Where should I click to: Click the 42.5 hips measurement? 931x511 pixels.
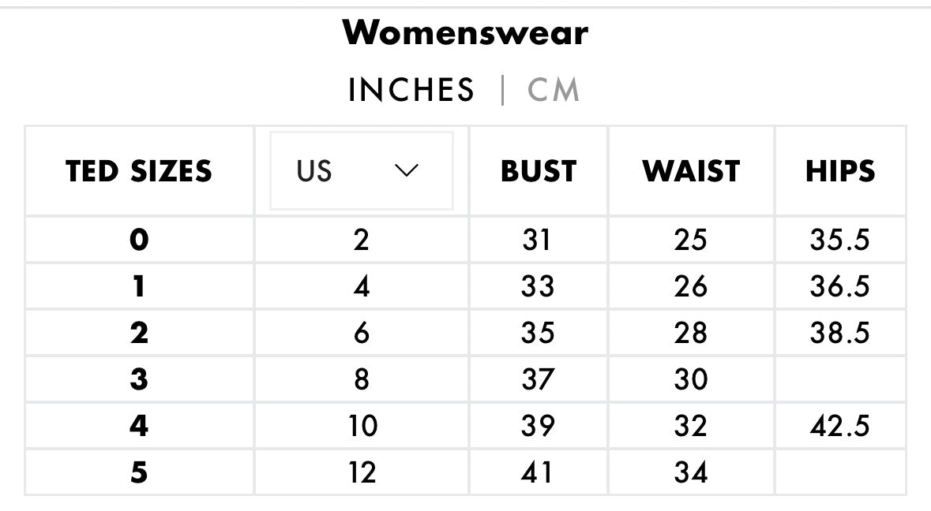click(x=839, y=426)
